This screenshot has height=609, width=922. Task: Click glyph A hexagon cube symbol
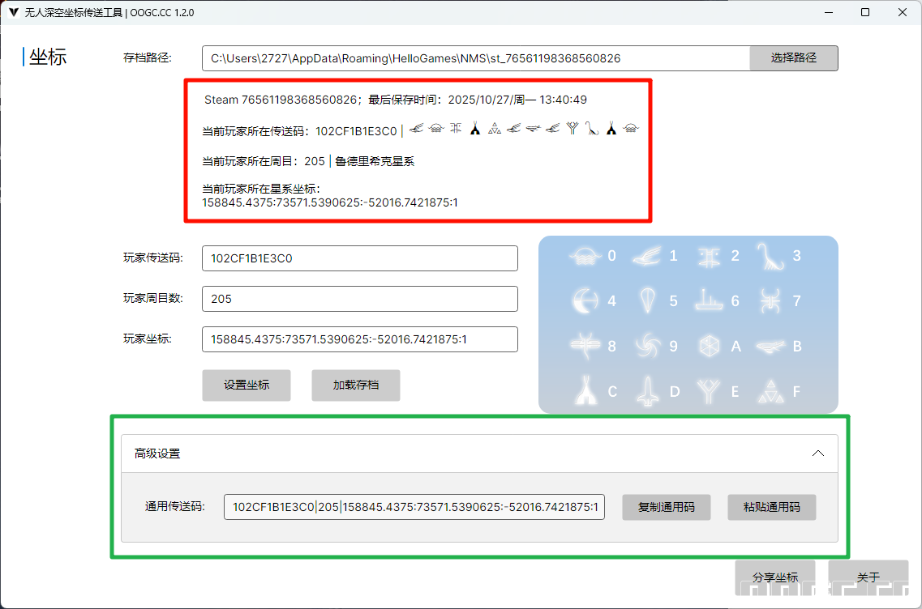(709, 346)
